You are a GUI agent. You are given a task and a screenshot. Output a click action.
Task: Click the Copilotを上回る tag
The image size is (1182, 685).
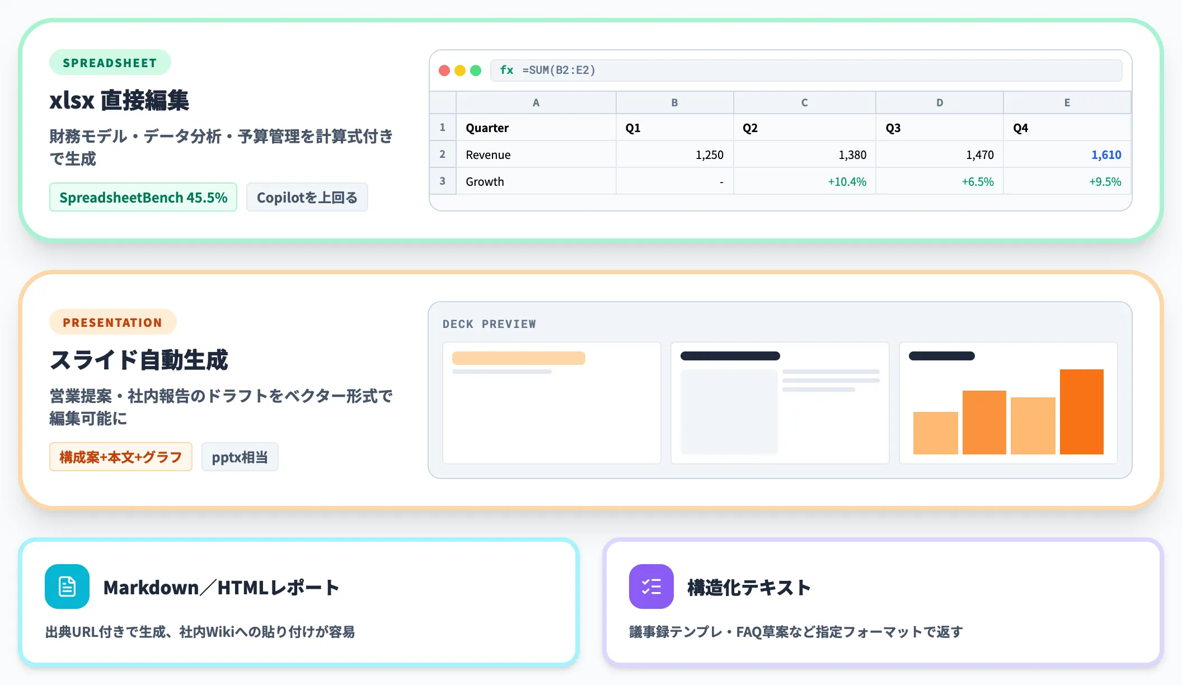tap(307, 198)
